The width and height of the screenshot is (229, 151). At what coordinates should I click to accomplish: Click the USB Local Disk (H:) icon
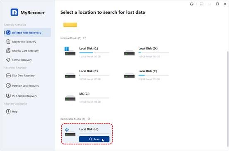click(70, 132)
